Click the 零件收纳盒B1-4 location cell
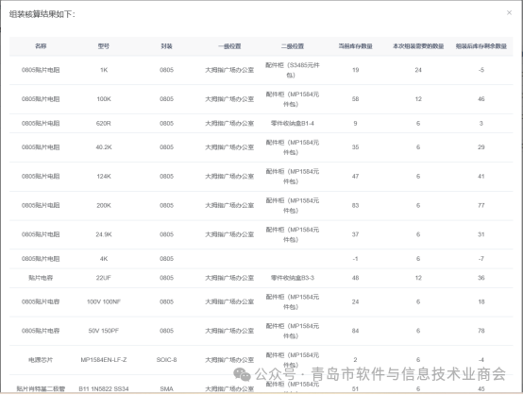Viewport: 523px width, 395px height. click(x=293, y=124)
